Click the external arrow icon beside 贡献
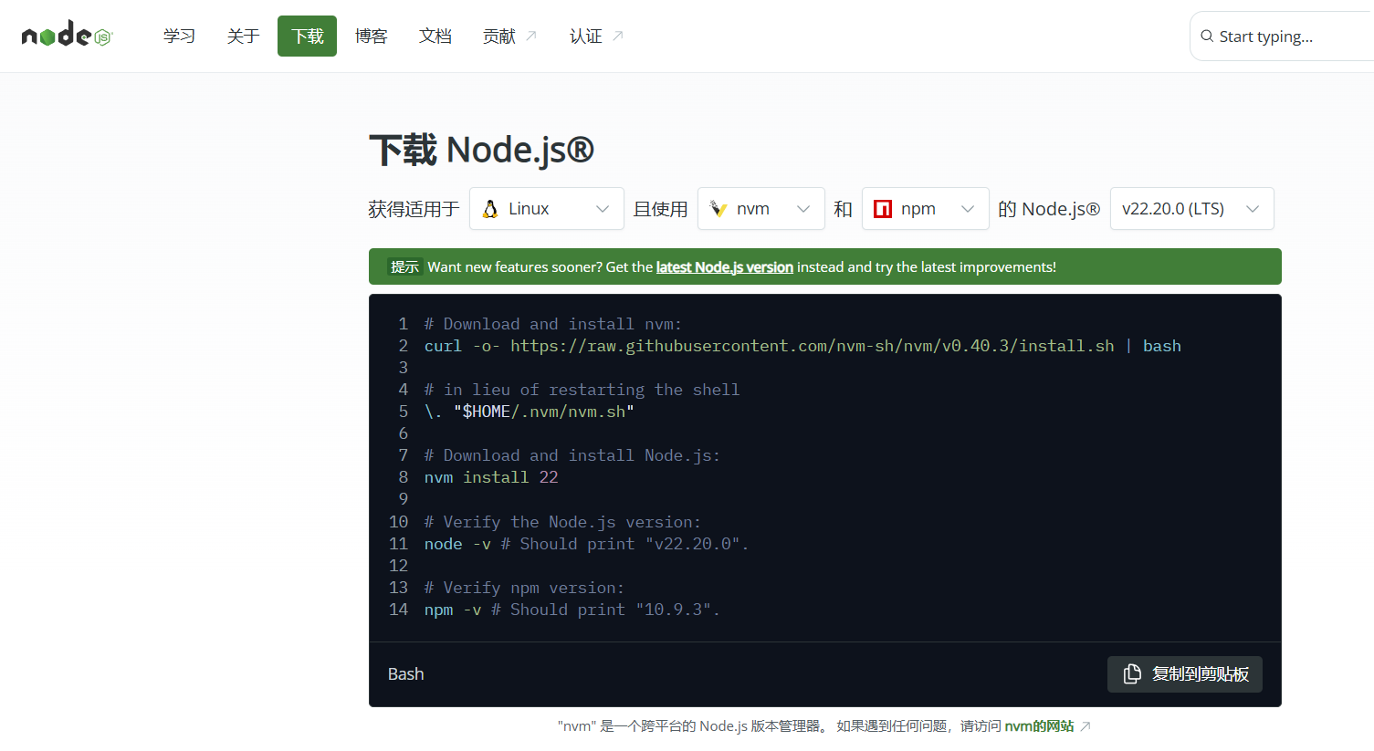 [531, 36]
